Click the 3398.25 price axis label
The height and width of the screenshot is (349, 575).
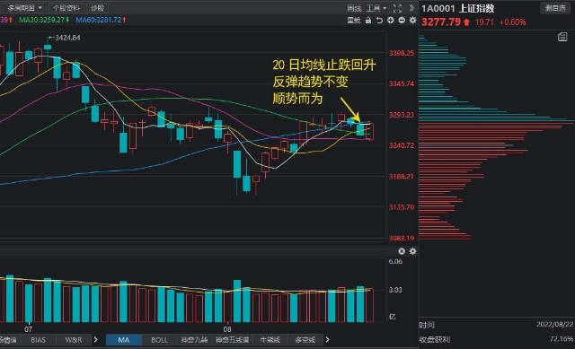click(402, 53)
